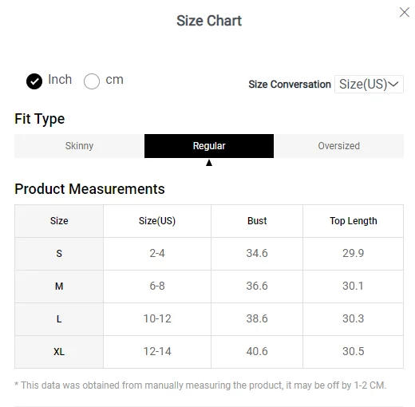Select the XL size row label
Image resolution: width=415 pixels, height=407 pixels.
coord(59,352)
